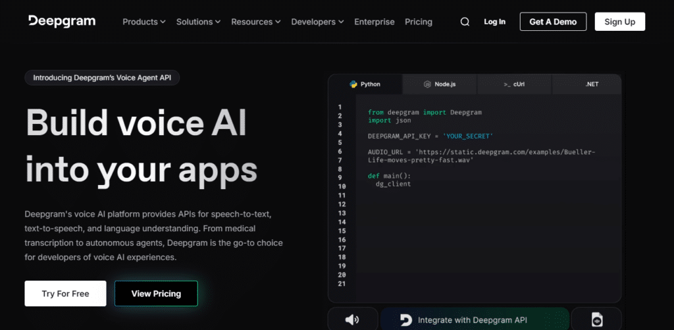Open the search magnifier icon
The height and width of the screenshot is (330, 674).
(465, 22)
